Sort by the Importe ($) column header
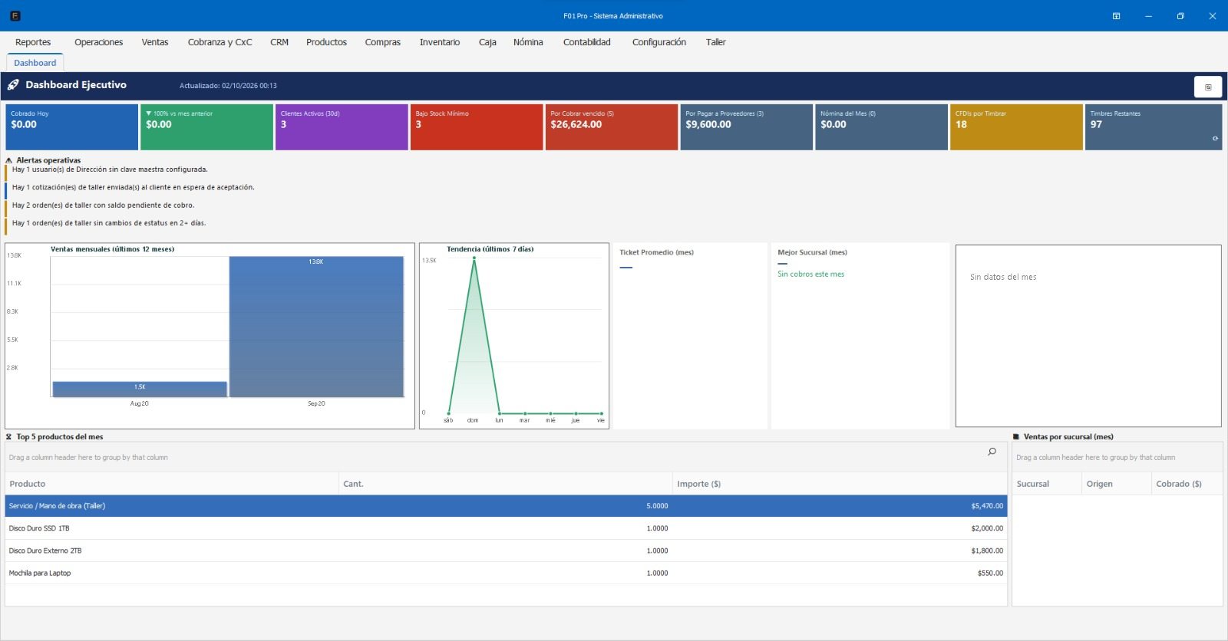The image size is (1228, 641). coord(840,484)
